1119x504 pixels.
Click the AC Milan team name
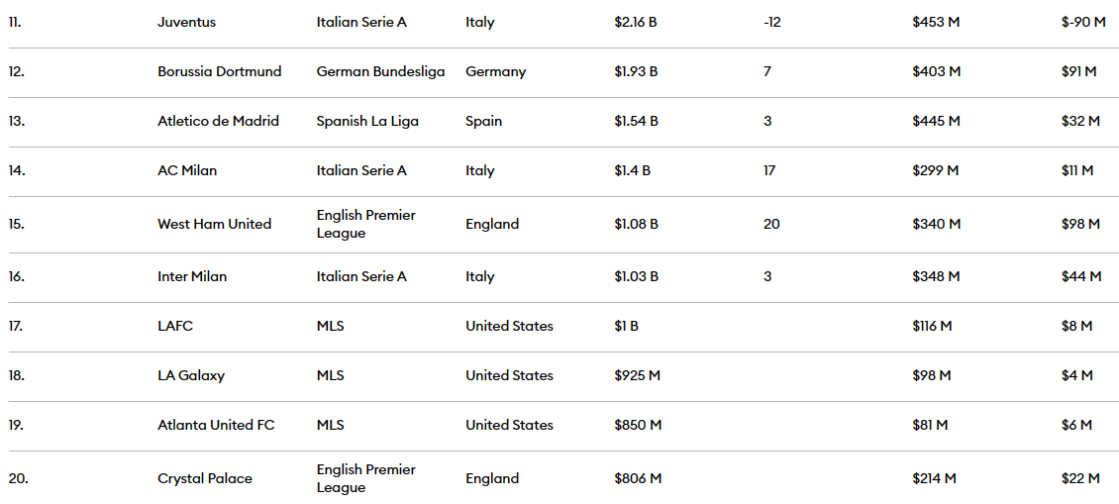pos(187,170)
